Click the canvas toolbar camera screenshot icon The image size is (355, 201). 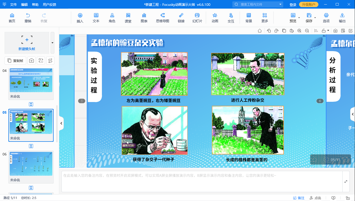click(x=335, y=31)
